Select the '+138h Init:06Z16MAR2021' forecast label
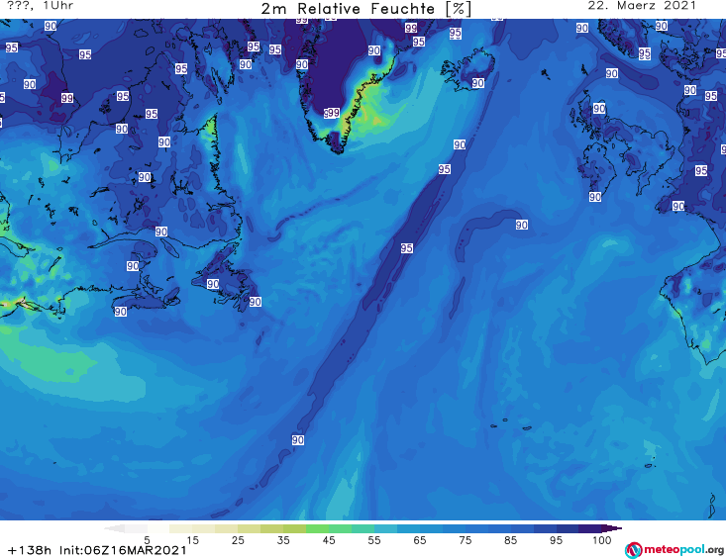 tap(97, 550)
